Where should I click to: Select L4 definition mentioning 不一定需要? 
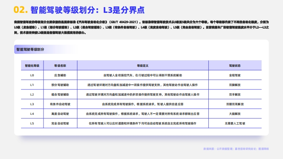coord(143,114)
